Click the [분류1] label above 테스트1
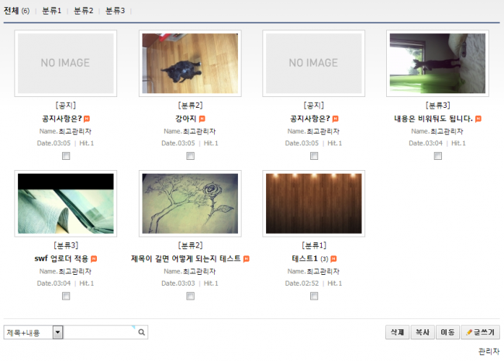The height and width of the screenshot is (361, 504). pyautogui.click(x=314, y=245)
